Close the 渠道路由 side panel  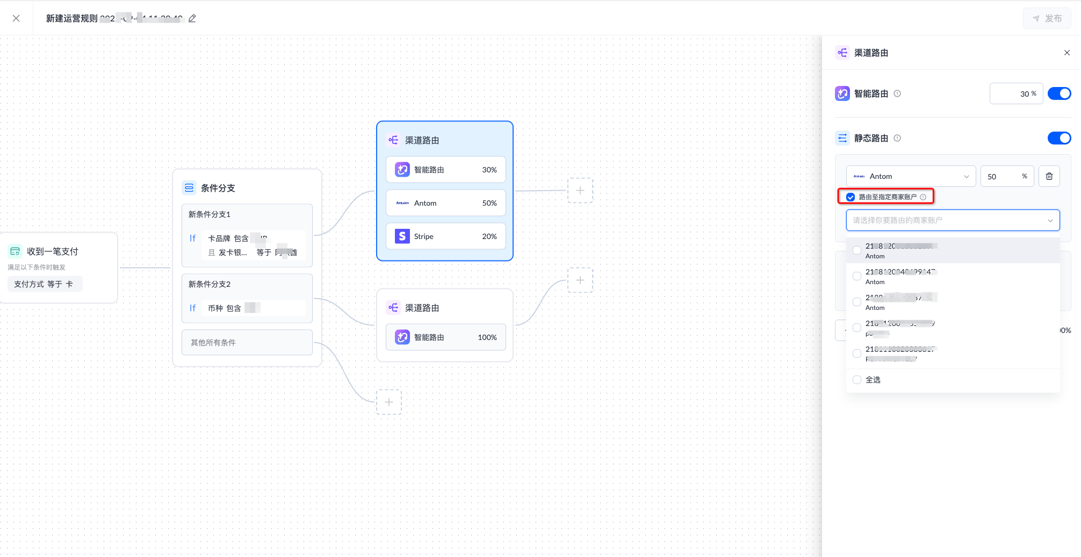coord(1067,53)
